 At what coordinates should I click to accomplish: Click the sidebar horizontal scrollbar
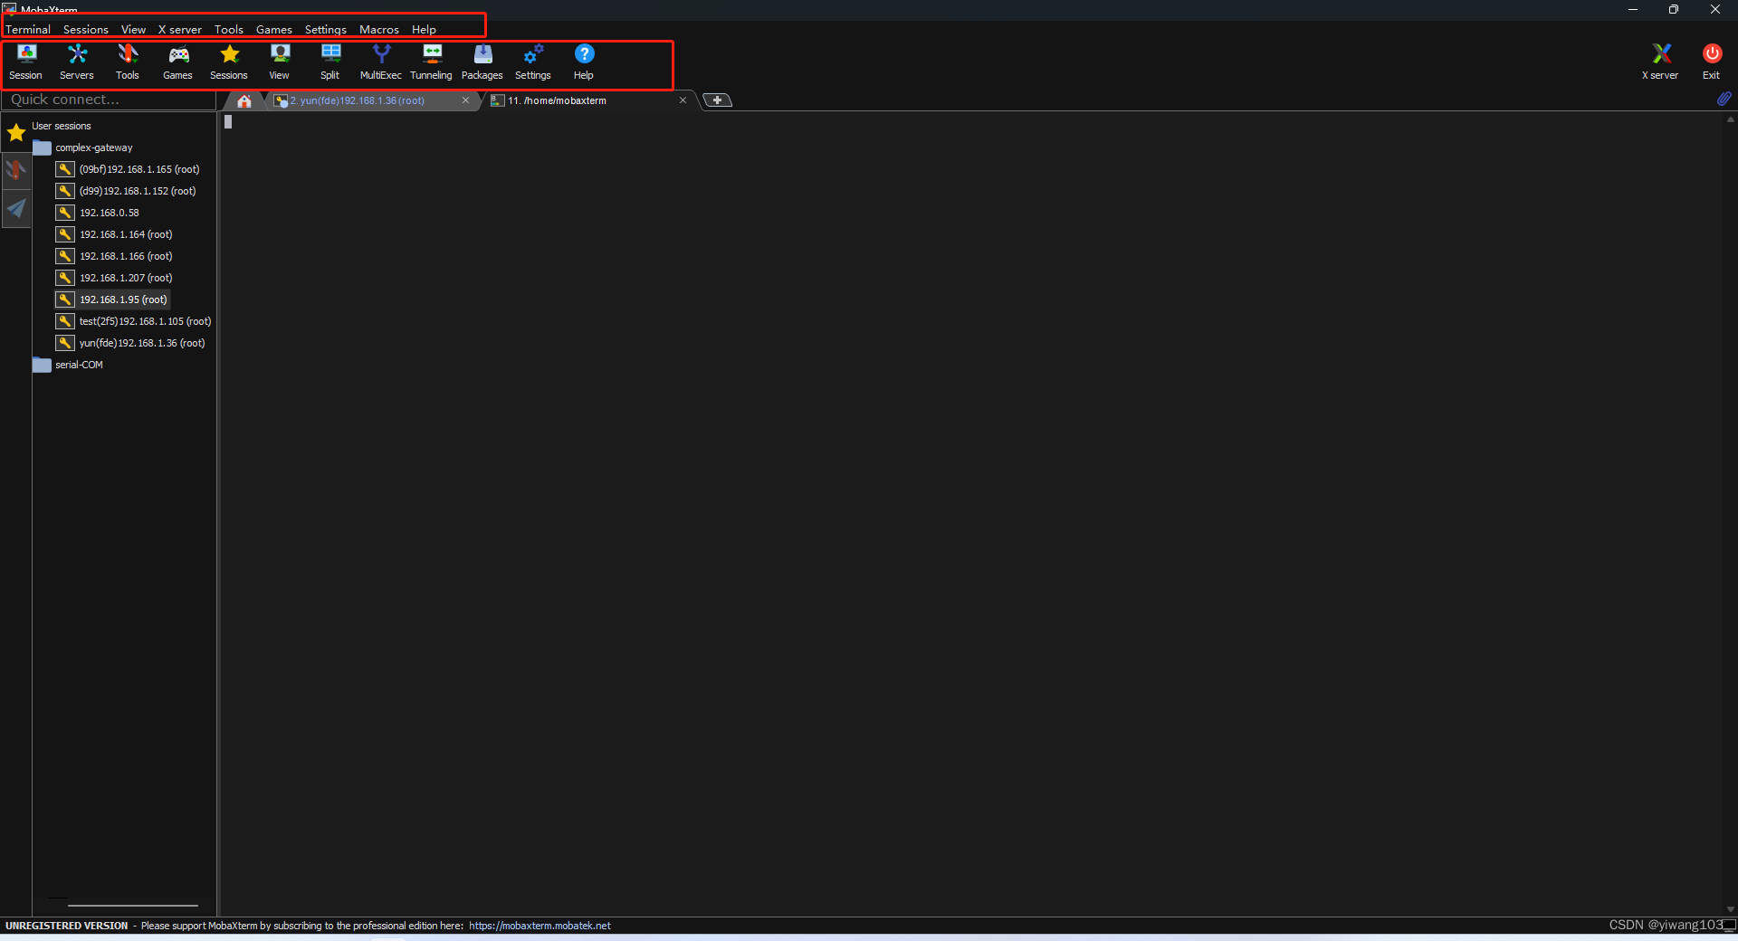(133, 905)
